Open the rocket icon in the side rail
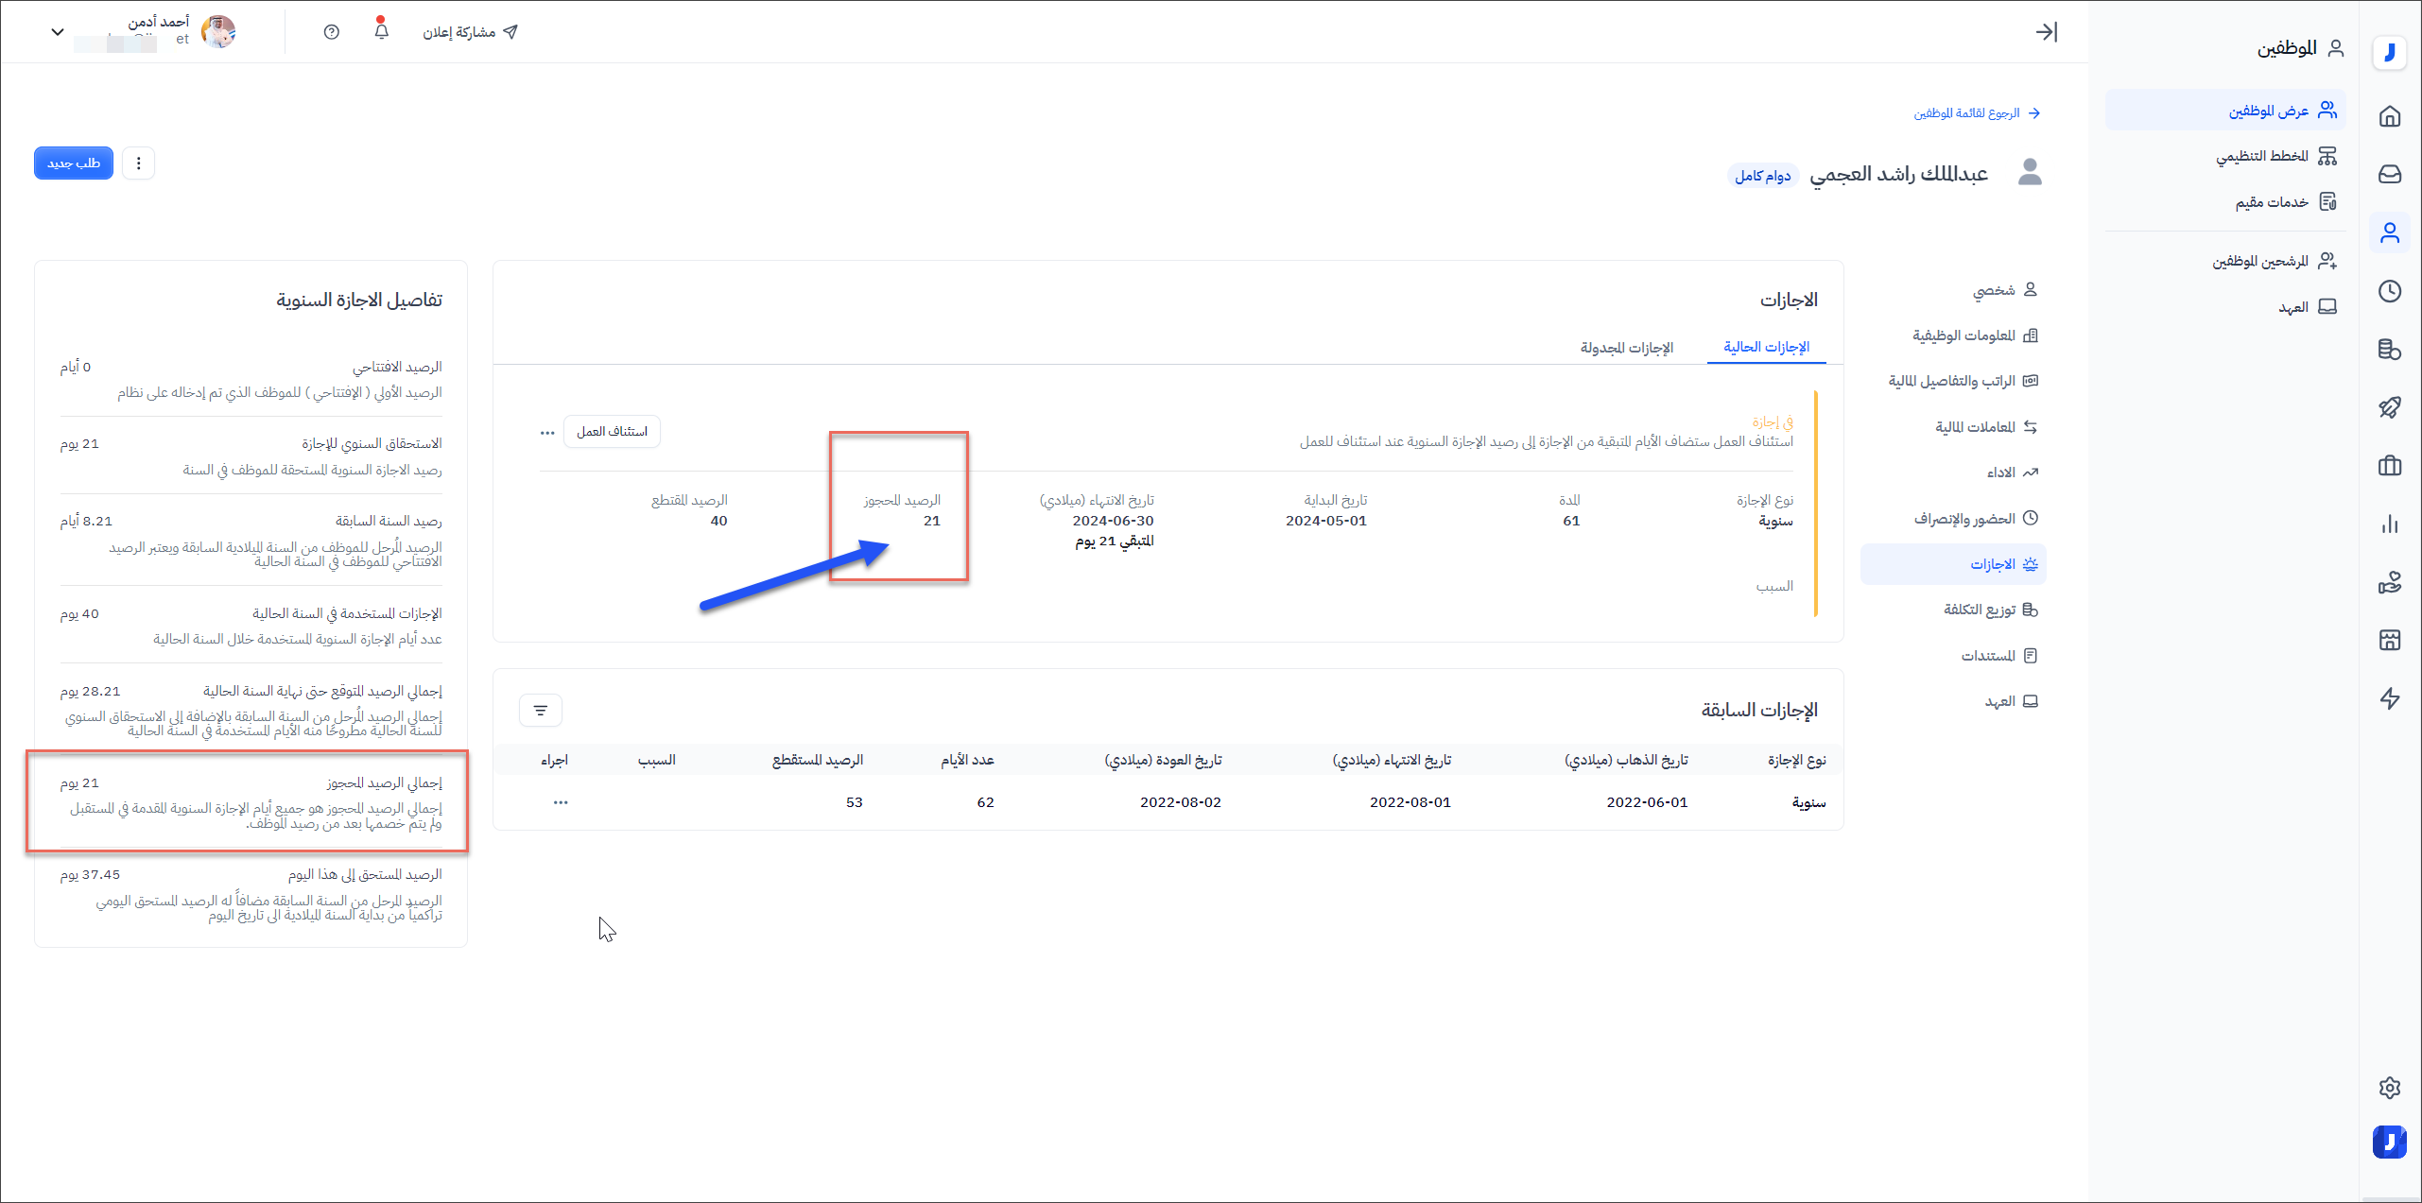This screenshot has height=1203, width=2422. [x=2389, y=407]
